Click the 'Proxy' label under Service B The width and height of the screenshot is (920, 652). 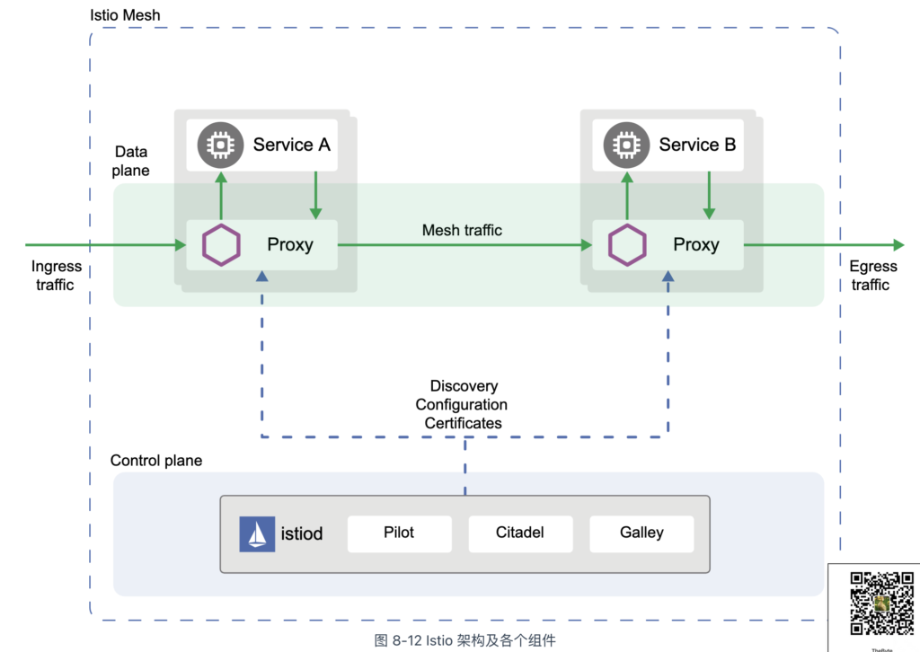pyautogui.click(x=696, y=245)
